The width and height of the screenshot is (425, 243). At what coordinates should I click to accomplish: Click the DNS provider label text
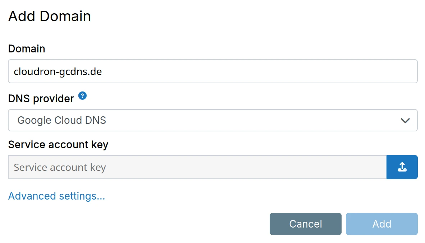tap(41, 98)
